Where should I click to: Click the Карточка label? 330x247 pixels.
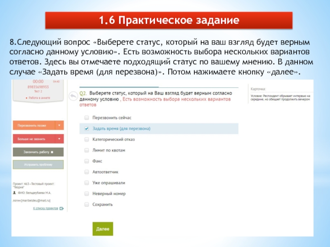tap(258, 89)
